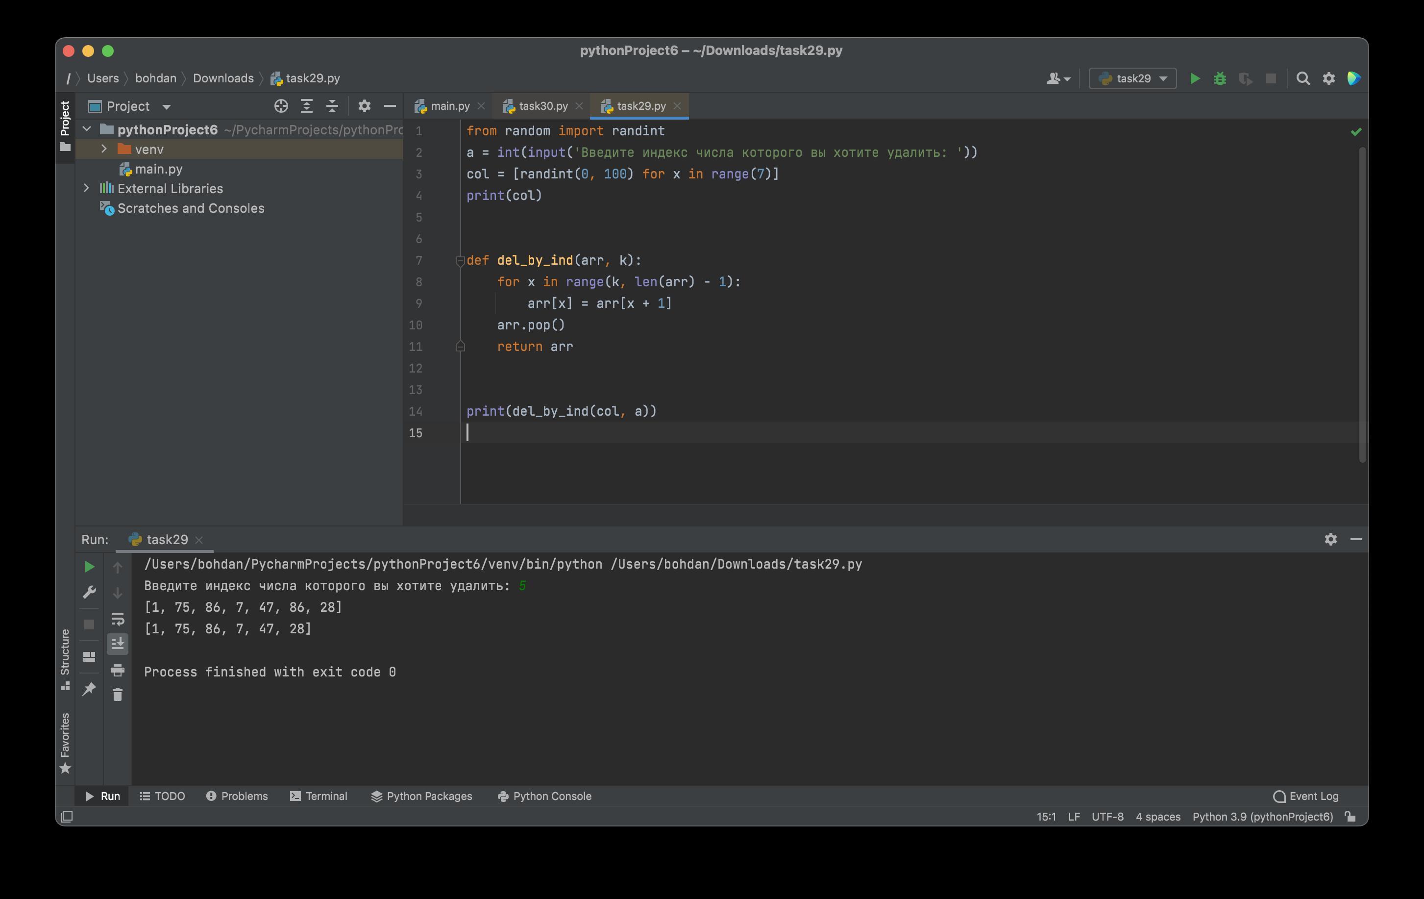Open Search Everywhere magnifier icon

click(1302, 78)
